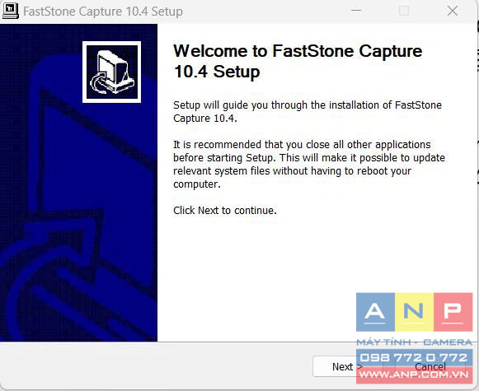Click the yellow N tile in watermark
This screenshot has height=391, width=479.
pyautogui.click(x=414, y=312)
